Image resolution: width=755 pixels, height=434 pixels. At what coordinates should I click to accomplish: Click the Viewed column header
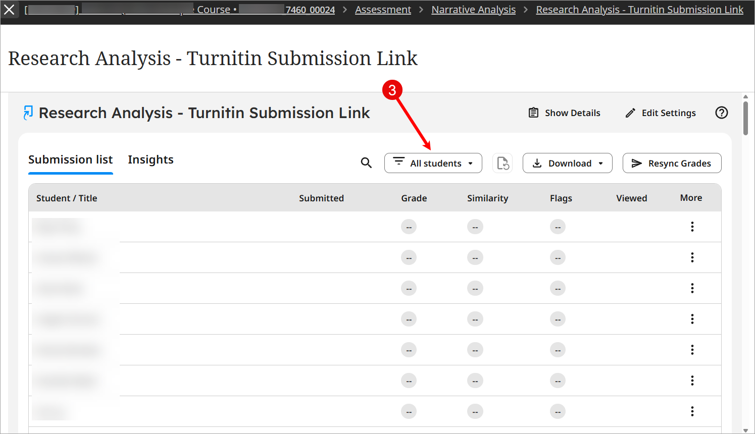coord(632,198)
